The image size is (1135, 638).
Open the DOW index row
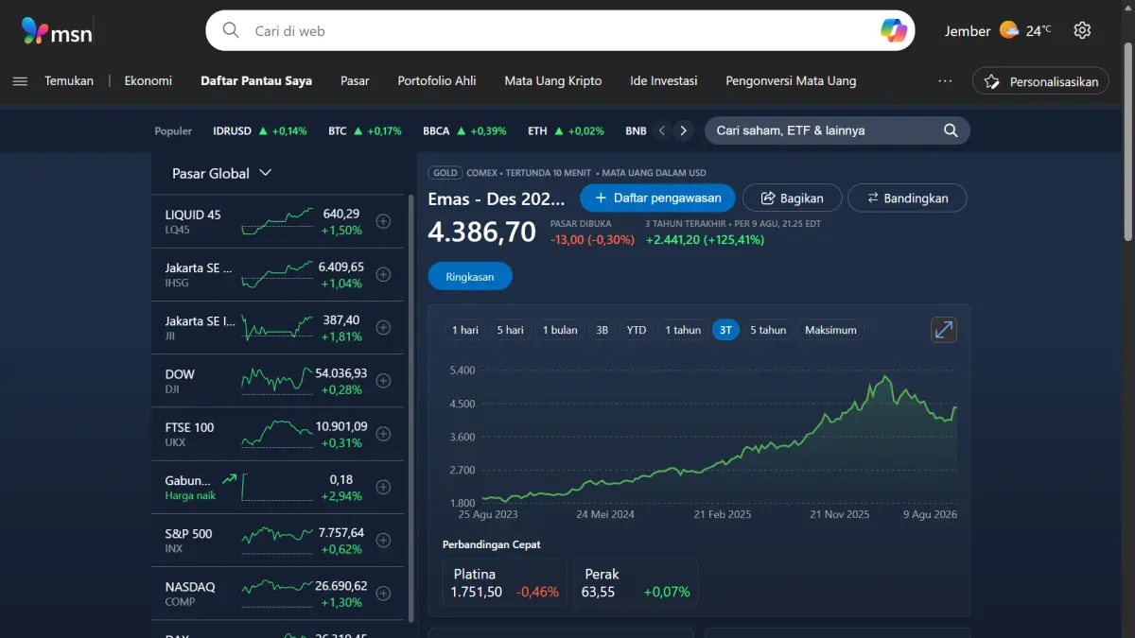pos(278,381)
